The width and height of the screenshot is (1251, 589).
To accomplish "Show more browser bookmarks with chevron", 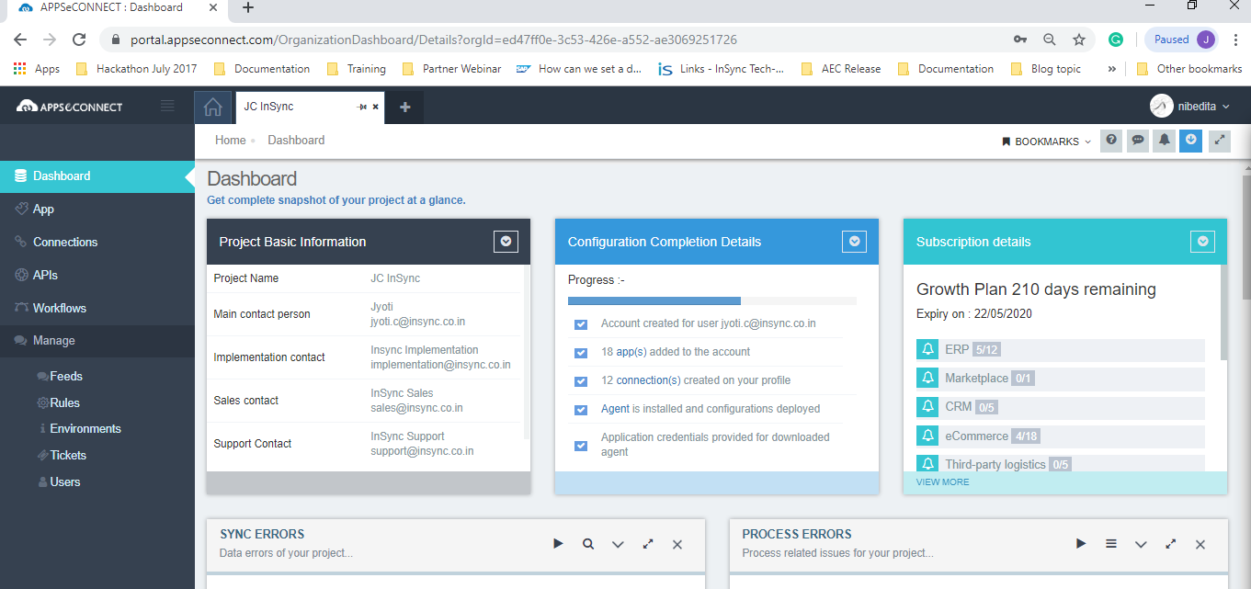I will 1112,69.
